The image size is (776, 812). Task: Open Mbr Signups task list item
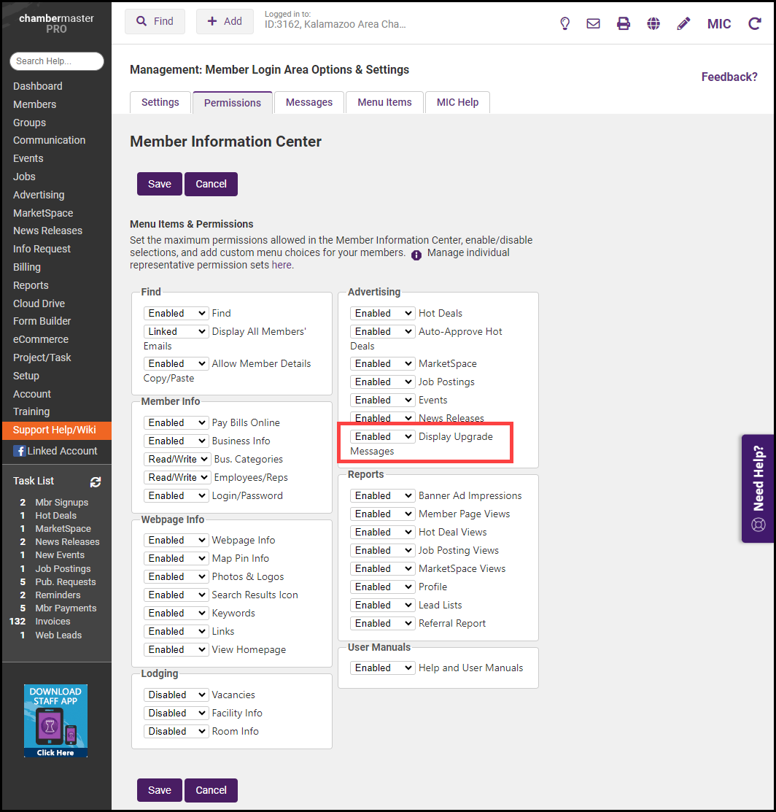[x=61, y=503]
